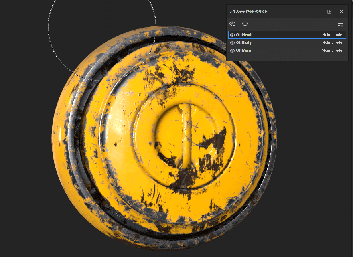
Task: Open Main shader for 01_Head
Action: point(333,35)
